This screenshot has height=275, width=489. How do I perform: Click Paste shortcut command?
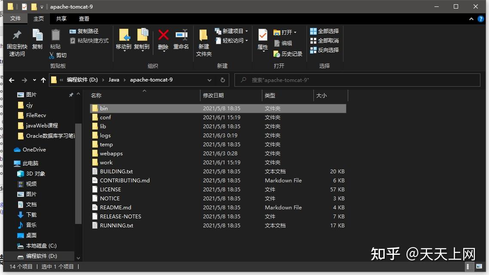[89, 40]
